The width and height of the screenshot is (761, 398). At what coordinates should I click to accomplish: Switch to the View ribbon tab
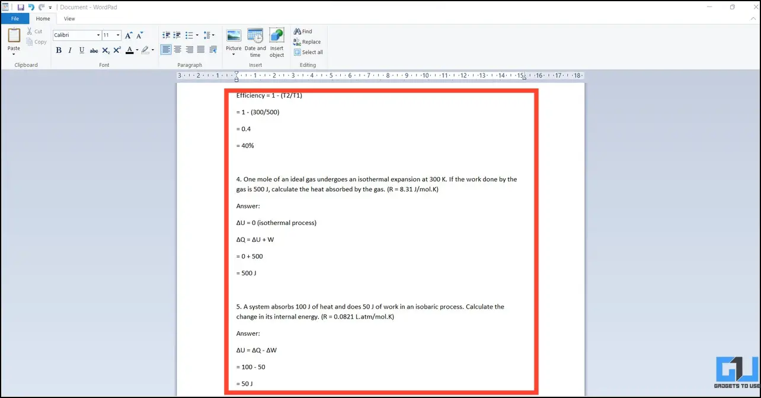point(69,18)
